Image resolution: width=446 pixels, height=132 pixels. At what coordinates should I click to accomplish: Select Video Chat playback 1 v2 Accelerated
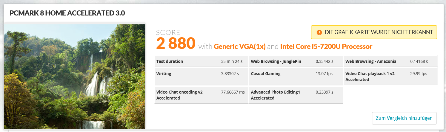point(390,77)
